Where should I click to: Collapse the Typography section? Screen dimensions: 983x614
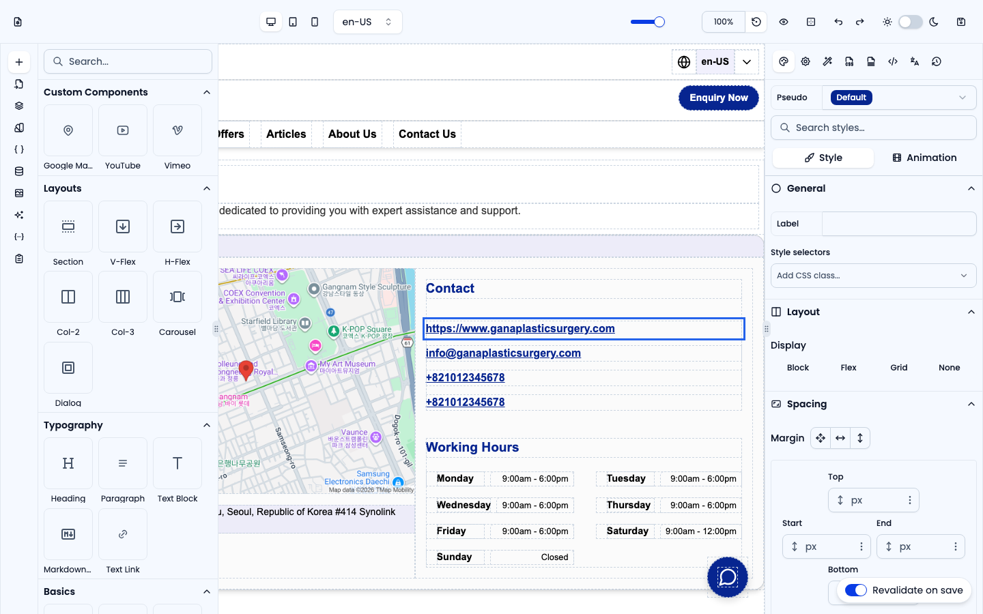207,425
